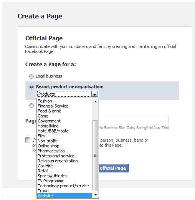The image size is (195, 200).
Task: Tick the authorisation checkbox near the bottom
Action: (x=28, y=140)
